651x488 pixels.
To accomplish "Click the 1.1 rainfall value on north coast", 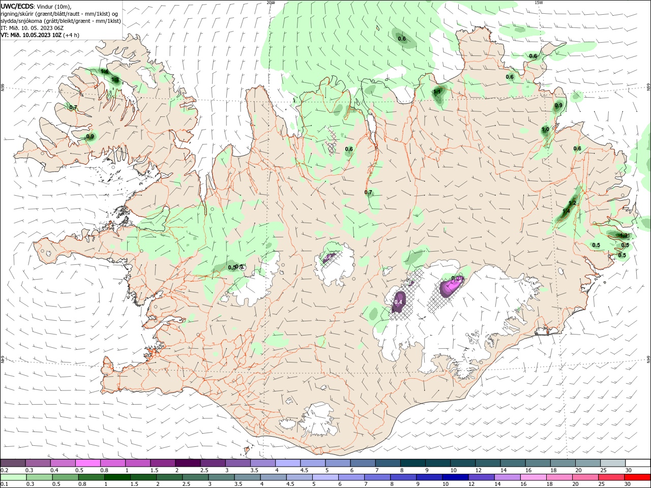I will [437, 92].
